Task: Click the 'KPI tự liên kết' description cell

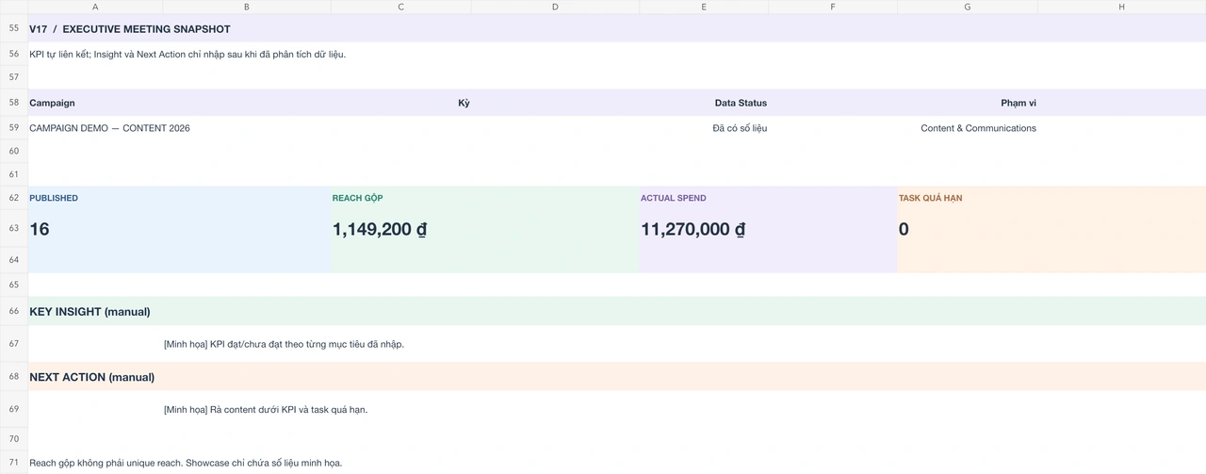Action: [x=187, y=54]
